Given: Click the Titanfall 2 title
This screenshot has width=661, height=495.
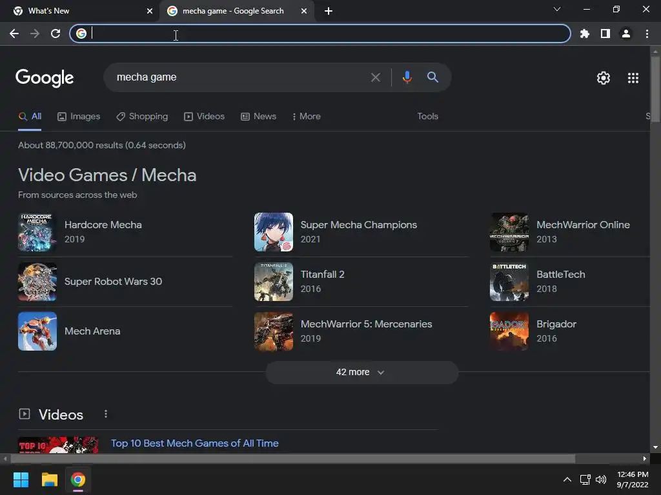Looking at the screenshot, I should click(323, 275).
